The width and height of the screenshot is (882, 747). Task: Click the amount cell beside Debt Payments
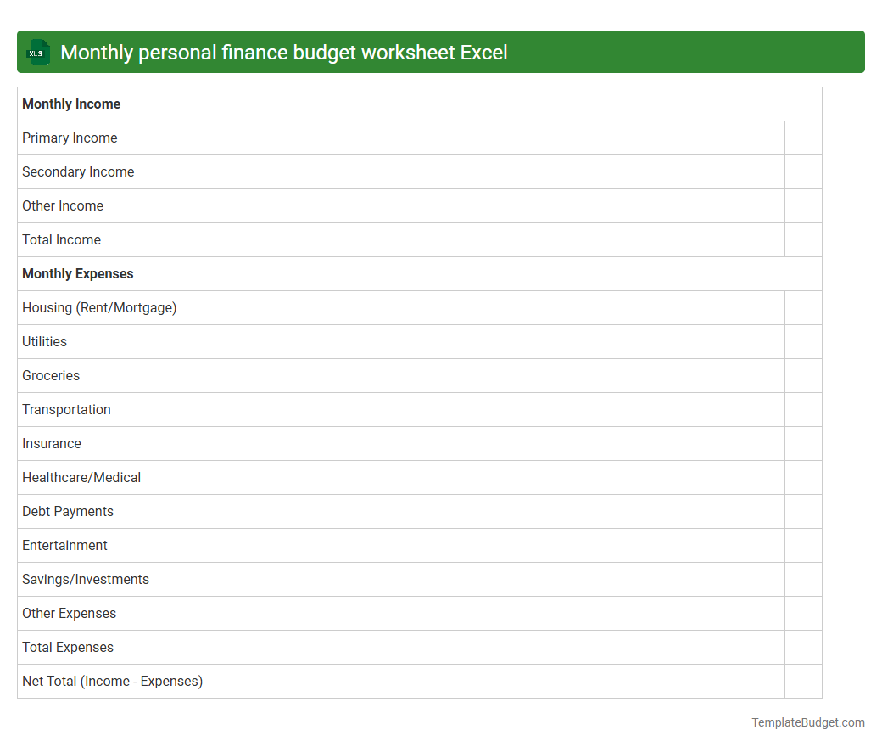(802, 511)
